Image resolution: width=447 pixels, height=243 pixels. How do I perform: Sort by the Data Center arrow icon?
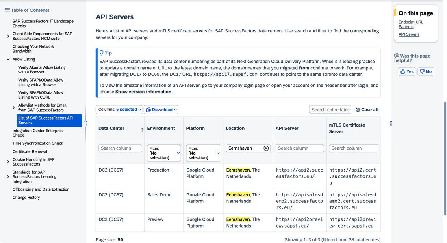(x=142, y=130)
